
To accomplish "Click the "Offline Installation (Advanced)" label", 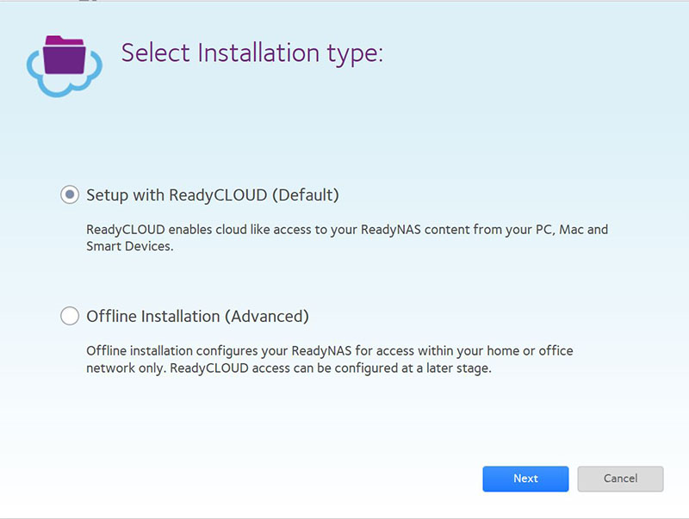I will pyautogui.click(x=197, y=317).
